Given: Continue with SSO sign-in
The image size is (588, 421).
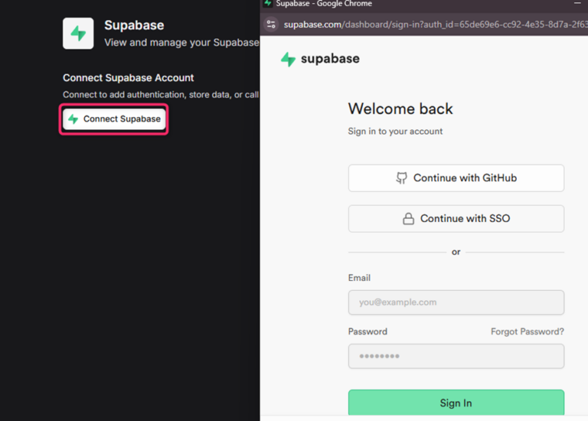Looking at the screenshot, I should click(456, 218).
